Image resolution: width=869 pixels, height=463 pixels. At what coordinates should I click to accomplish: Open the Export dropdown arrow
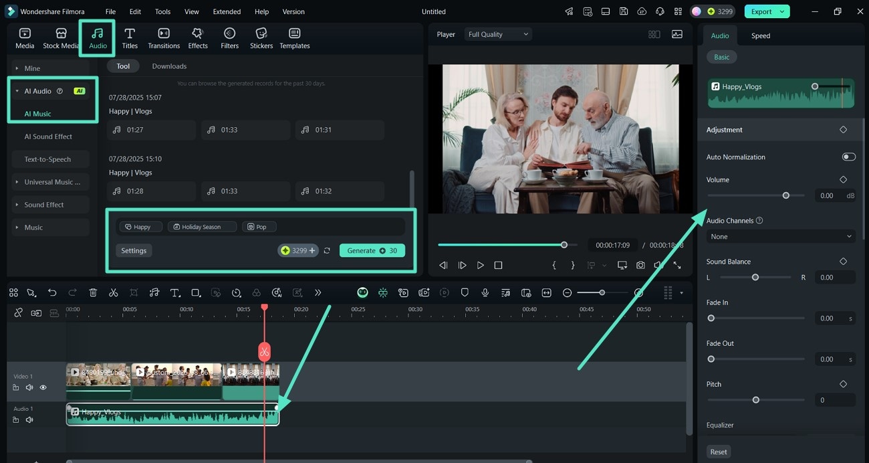781,11
